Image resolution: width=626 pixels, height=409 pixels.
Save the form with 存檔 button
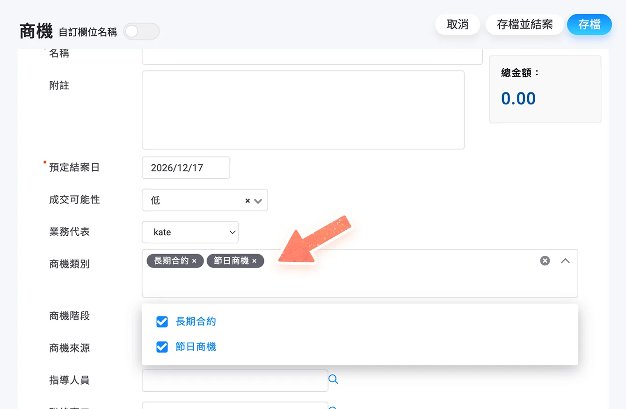point(590,25)
